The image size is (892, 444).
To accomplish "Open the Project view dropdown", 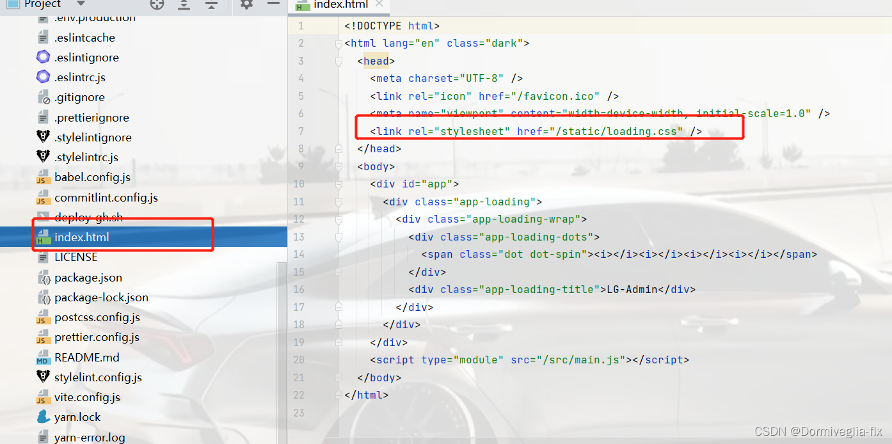I will point(81,4).
